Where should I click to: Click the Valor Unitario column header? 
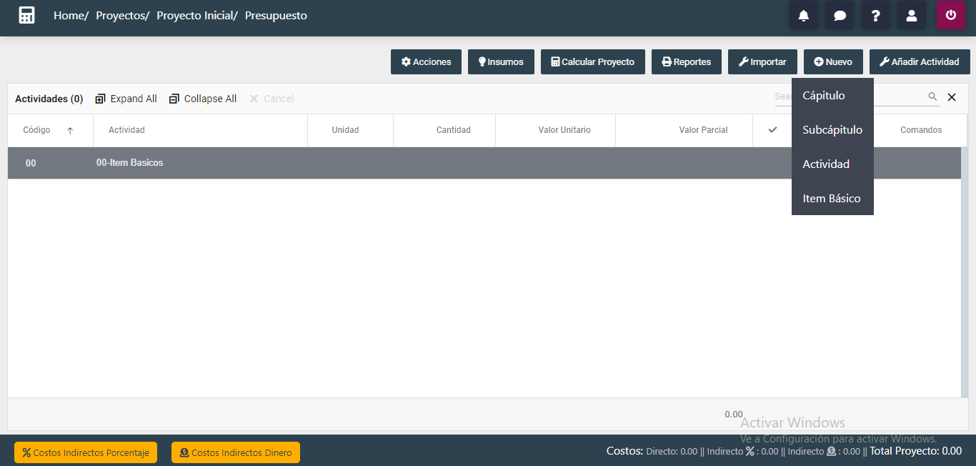click(564, 130)
